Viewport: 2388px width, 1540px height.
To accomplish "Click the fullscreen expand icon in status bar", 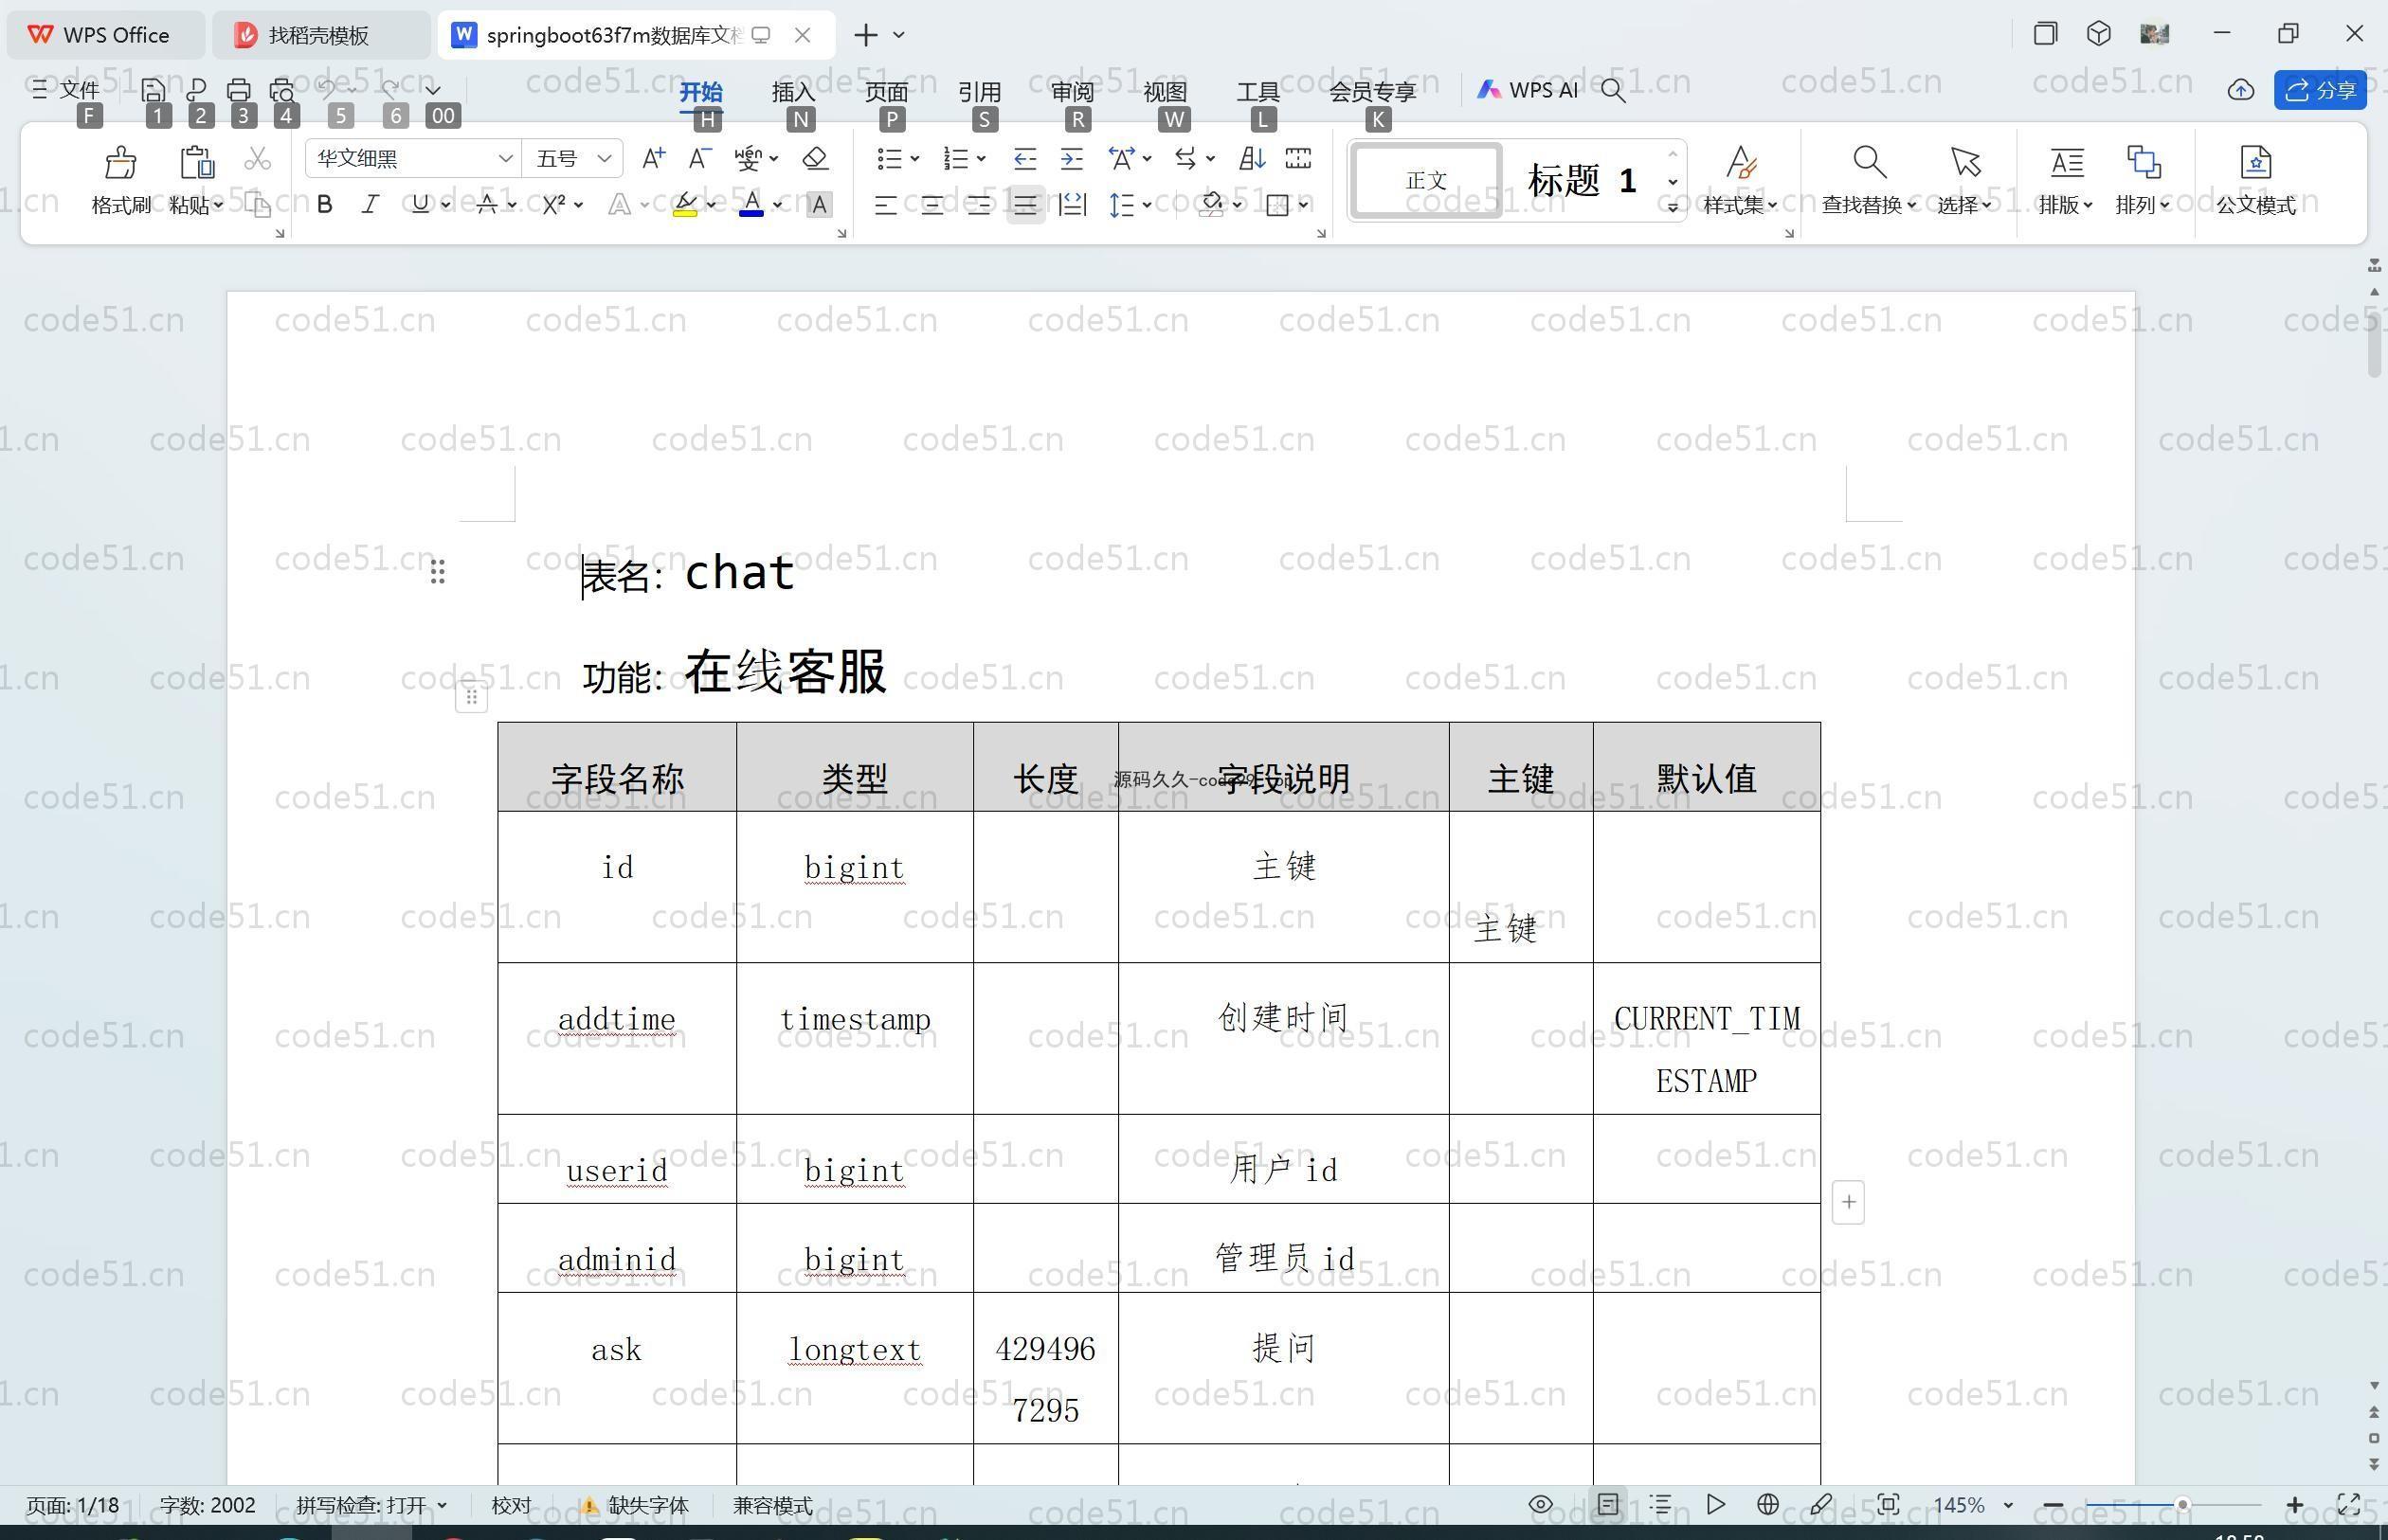I will (x=2349, y=1504).
